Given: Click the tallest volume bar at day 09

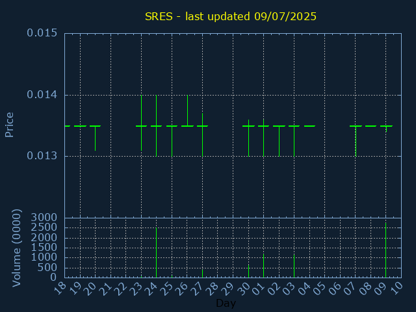Looking at the screenshot, I should coord(385,250).
